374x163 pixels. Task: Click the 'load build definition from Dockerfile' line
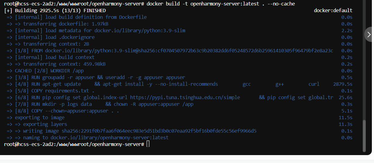tap(81, 17)
